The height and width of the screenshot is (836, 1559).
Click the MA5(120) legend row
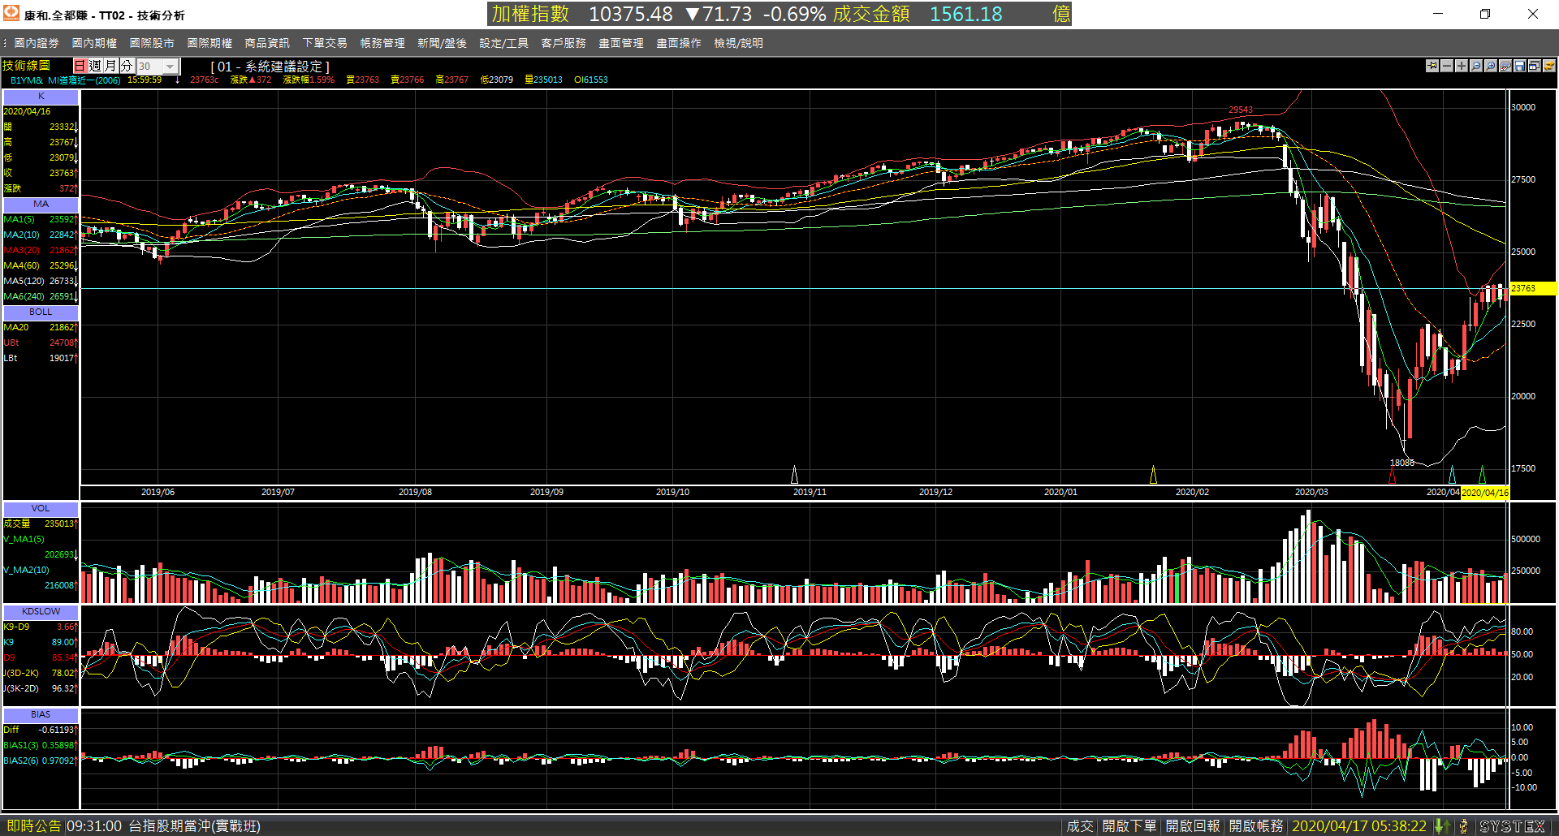41,282
